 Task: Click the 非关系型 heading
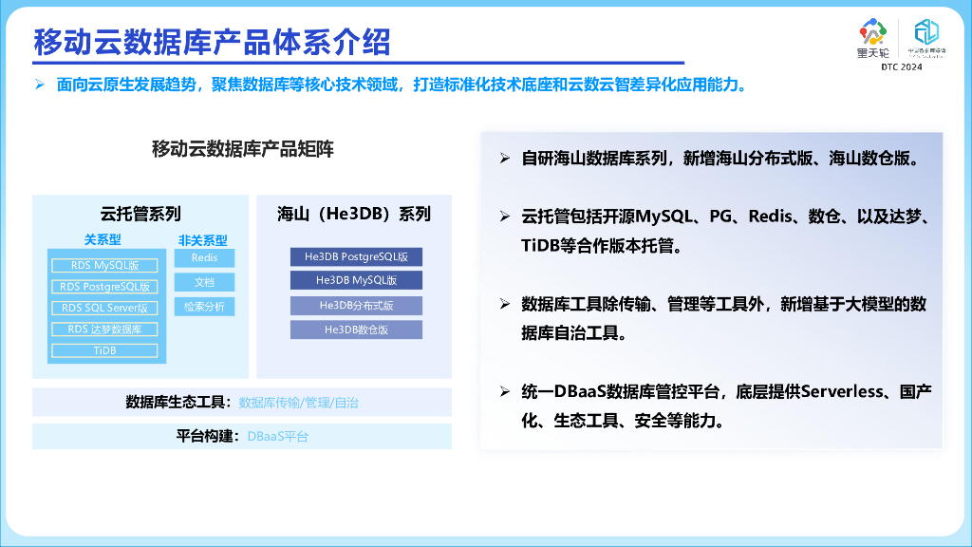[x=203, y=240]
